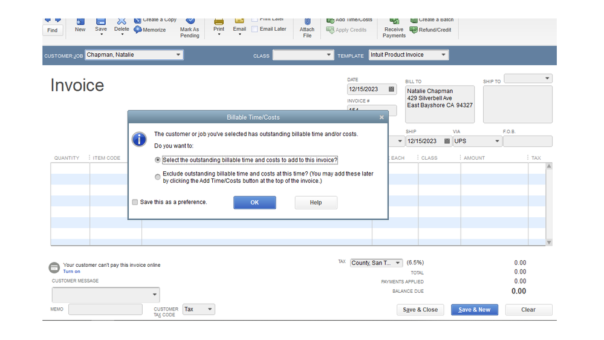Click the New invoice icon
Screen dimensions: 604x340
click(x=80, y=22)
